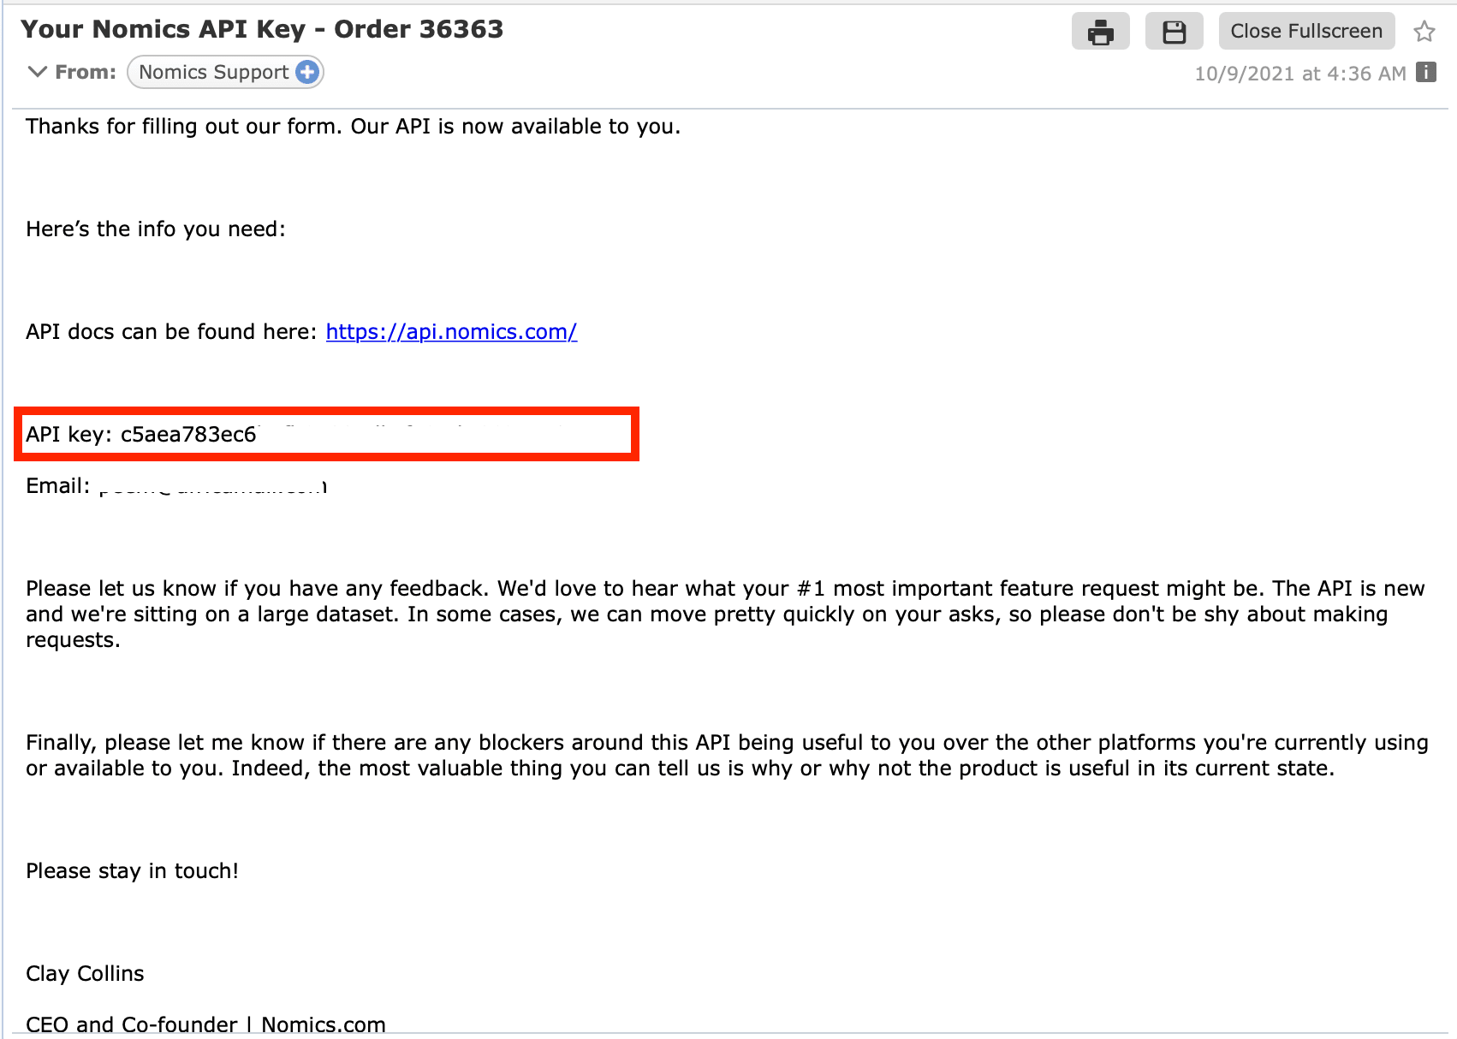Click the 'From:' label in header
The height and width of the screenshot is (1039, 1457).
click(x=86, y=72)
